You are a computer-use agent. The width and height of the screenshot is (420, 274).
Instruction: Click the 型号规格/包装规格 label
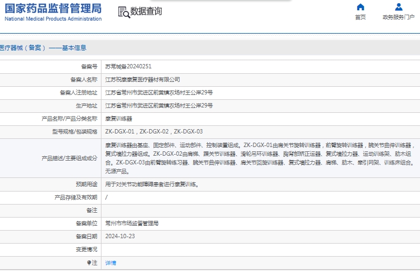pyautogui.click(x=75, y=131)
